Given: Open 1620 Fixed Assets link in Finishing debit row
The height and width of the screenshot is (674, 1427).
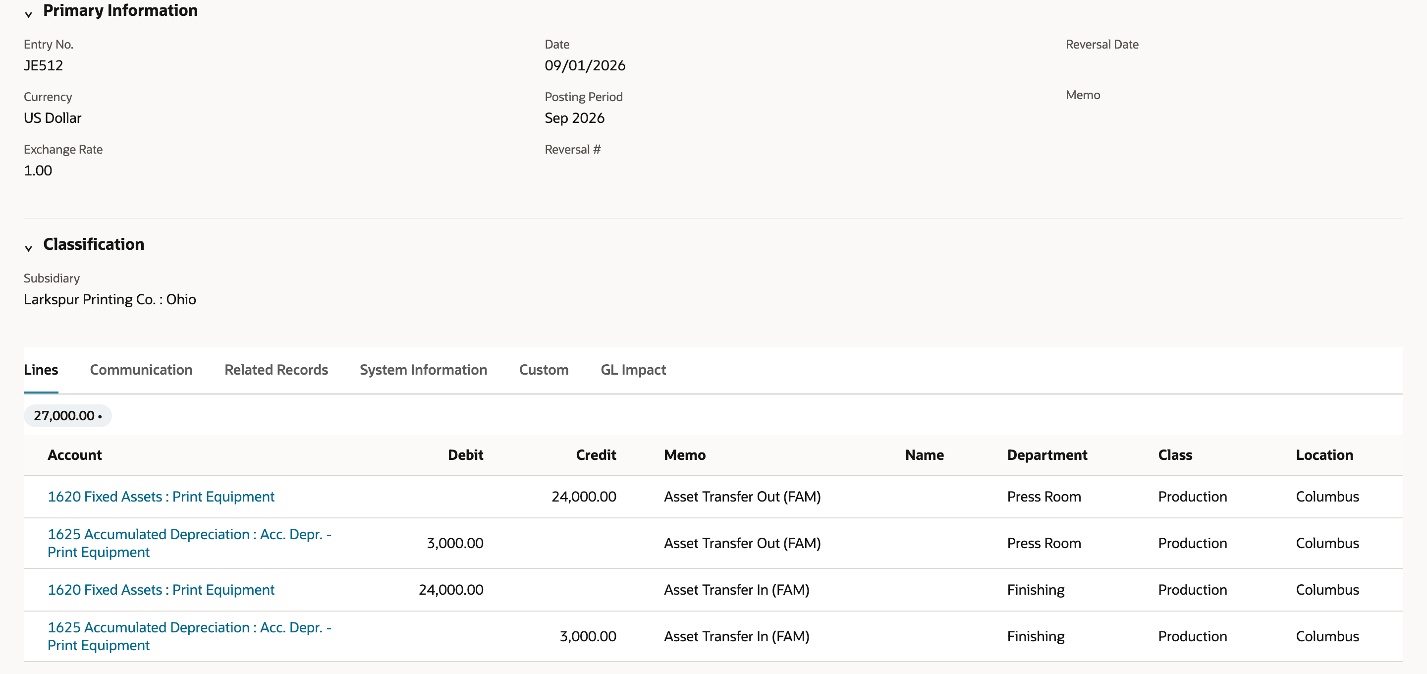Looking at the screenshot, I should point(161,590).
